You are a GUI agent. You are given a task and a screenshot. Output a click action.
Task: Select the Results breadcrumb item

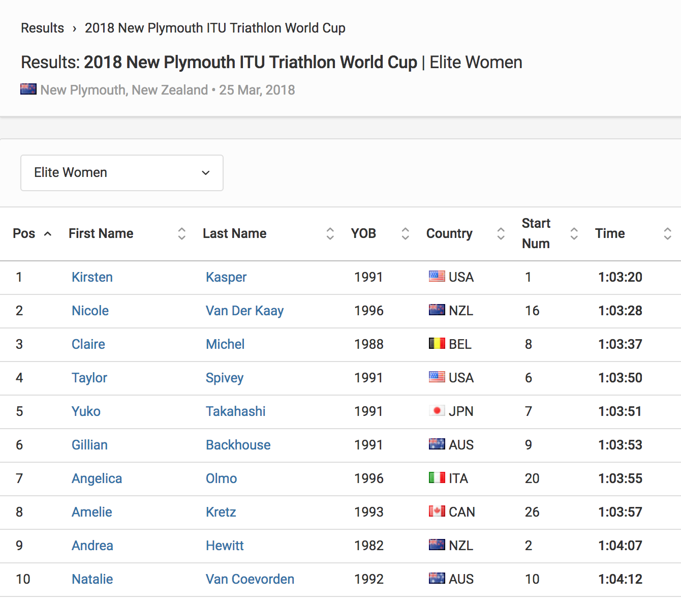tap(43, 28)
